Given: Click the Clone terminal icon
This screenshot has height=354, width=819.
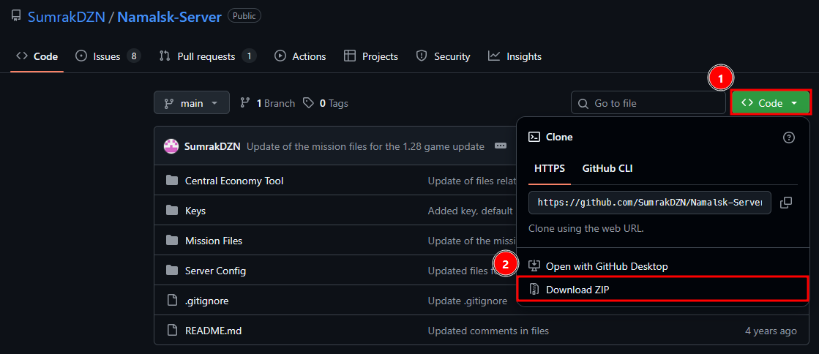Looking at the screenshot, I should tap(534, 138).
